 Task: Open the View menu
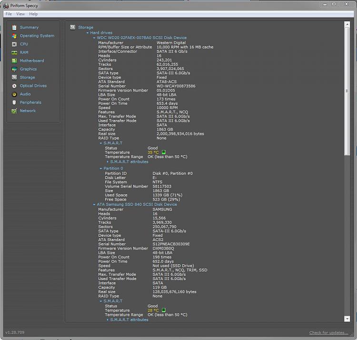click(20, 14)
